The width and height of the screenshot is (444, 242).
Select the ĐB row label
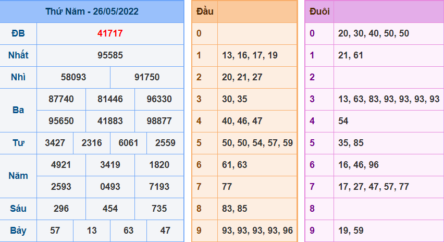pos(18,33)
